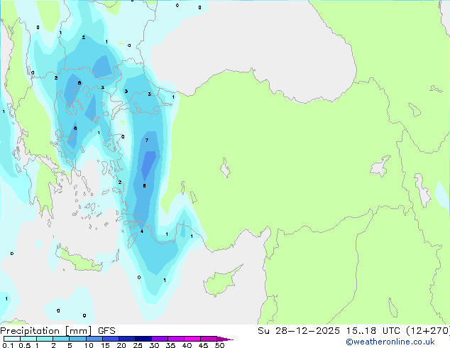Pick the 30–35 mm violet legend box
The height and width of the screenshot is (348, 450).
click(x=160, y=339)
